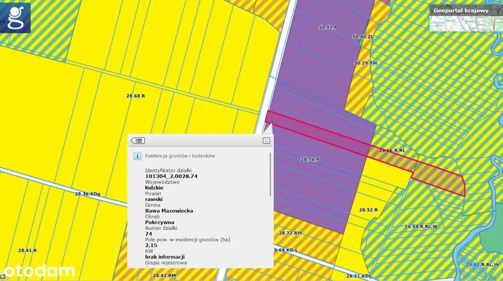Click the road label 28.36.KDg
Image resolution: width=503 pixels, height=281 pixels.
click(88, 194)
